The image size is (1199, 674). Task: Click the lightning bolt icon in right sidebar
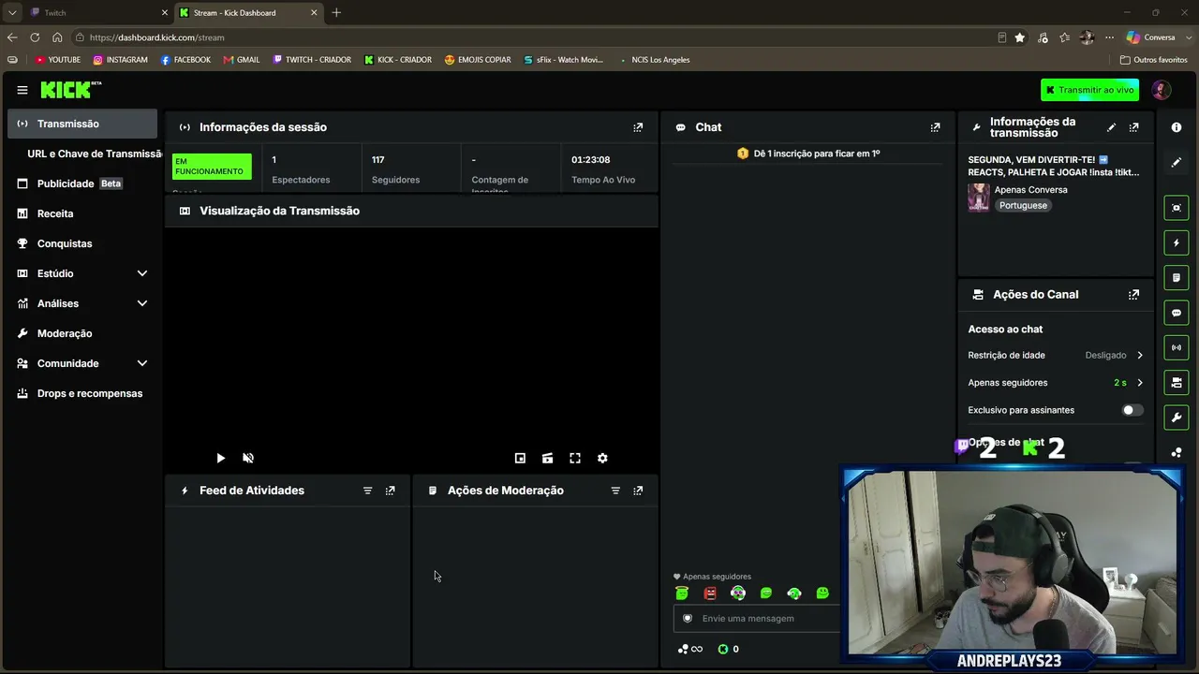pos(1177,242)
